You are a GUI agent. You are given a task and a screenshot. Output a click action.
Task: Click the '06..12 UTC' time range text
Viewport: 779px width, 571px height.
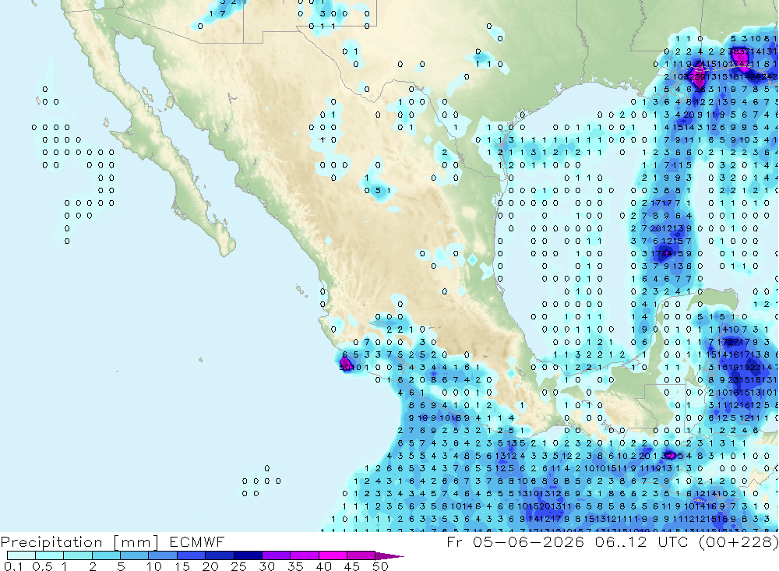point(642,541)
